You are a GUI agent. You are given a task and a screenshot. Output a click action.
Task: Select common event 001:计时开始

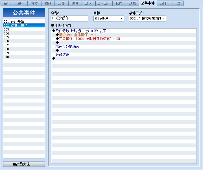tap(24, 21)
